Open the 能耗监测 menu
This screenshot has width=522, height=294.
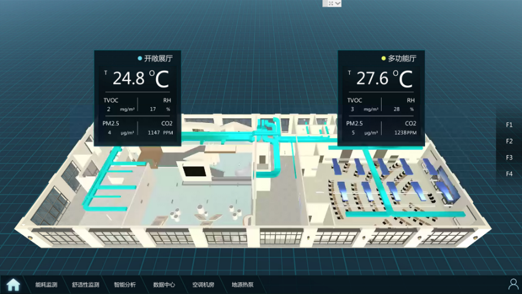click(x=46, y=285)
